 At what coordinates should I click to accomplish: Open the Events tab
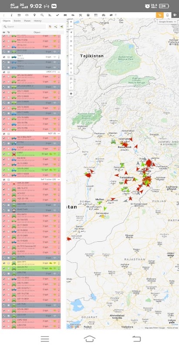point(17,21)
